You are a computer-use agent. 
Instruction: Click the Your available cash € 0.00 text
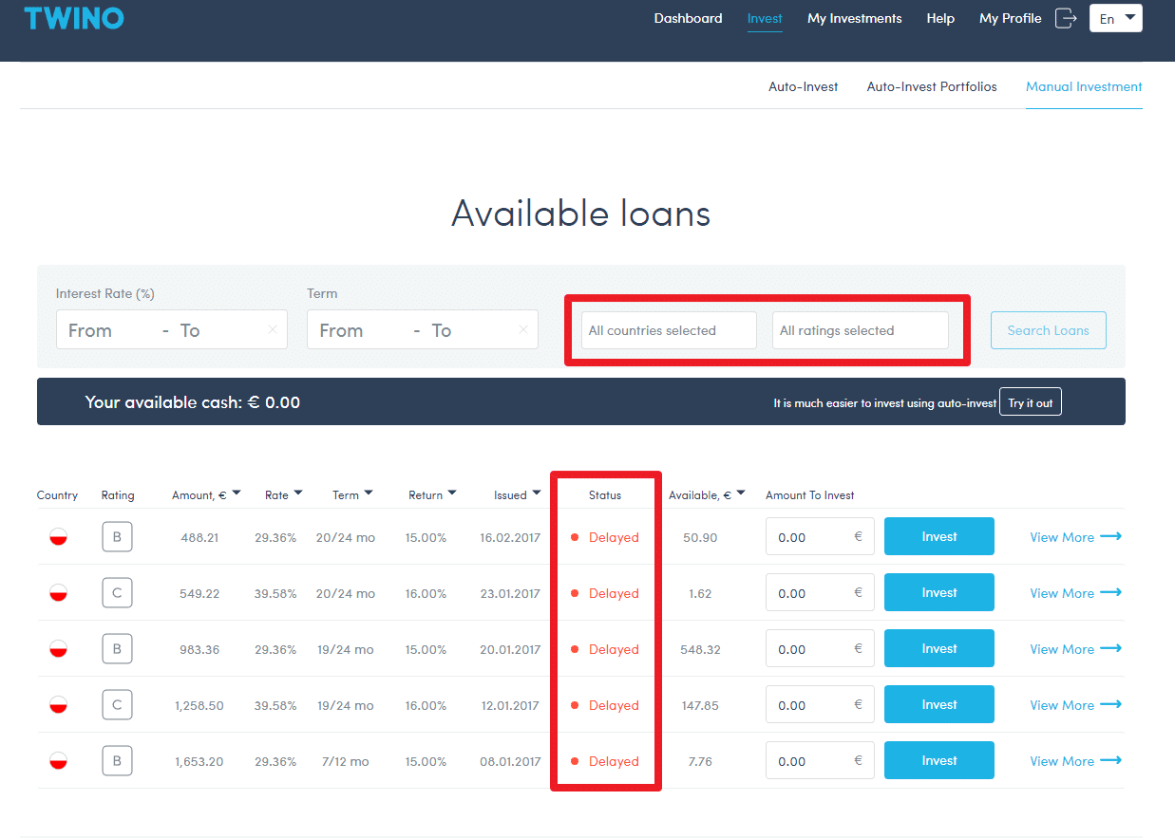tap(193, 402)
